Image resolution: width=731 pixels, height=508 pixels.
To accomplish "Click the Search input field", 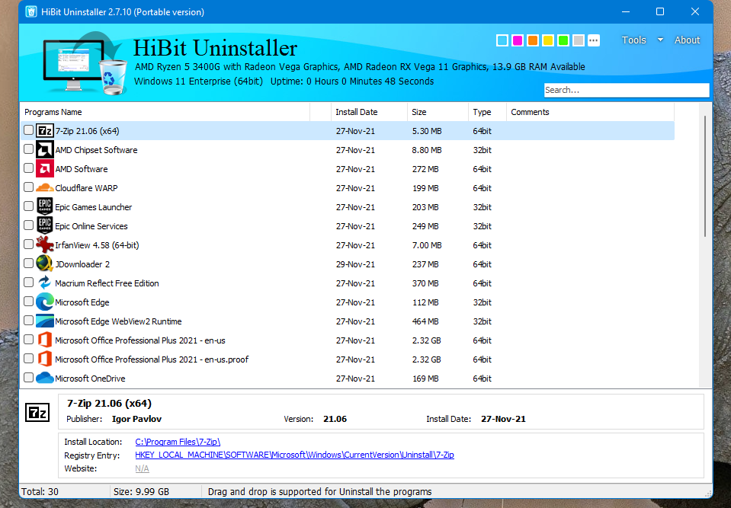I will pos(627,90).
